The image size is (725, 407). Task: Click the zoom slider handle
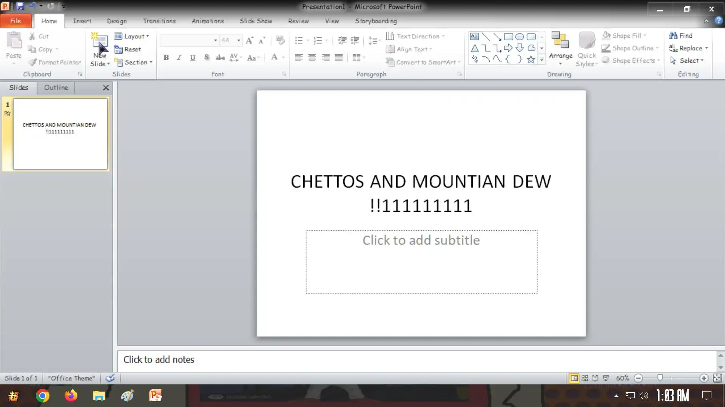click(x=660, y=378)
